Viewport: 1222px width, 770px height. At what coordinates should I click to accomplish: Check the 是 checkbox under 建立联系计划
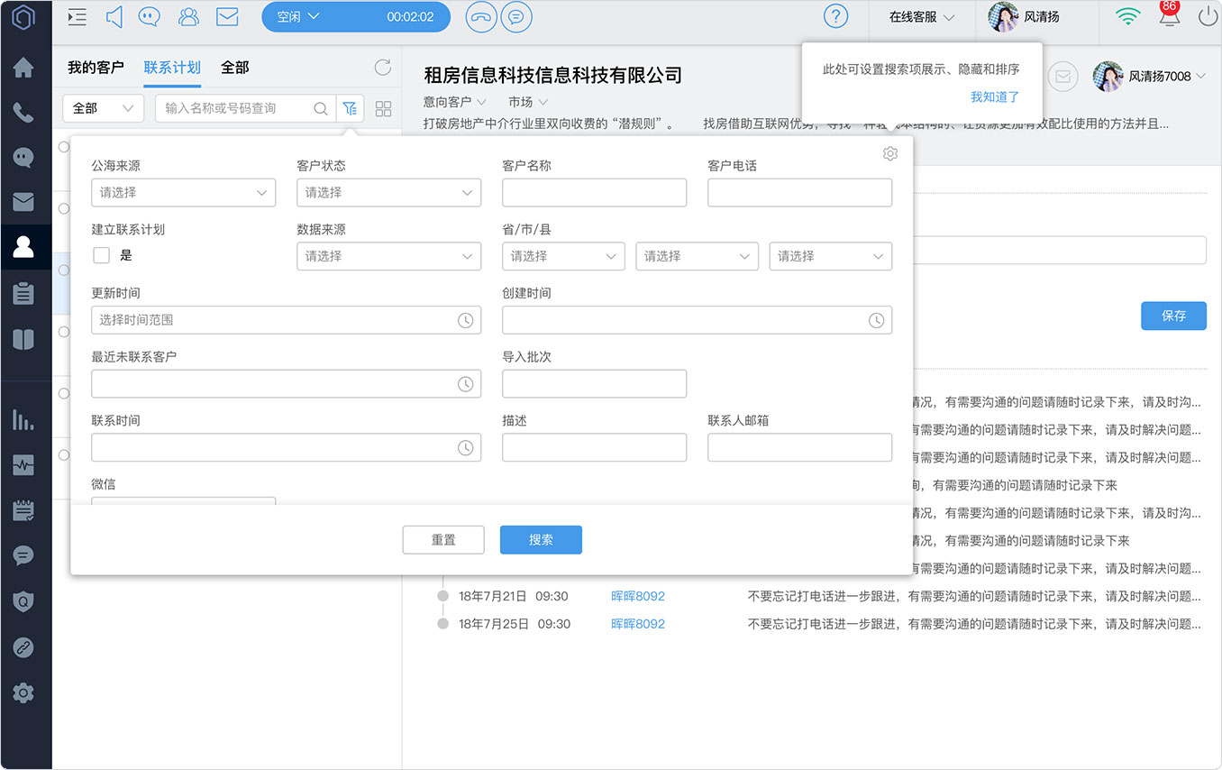tap(102, 255)
